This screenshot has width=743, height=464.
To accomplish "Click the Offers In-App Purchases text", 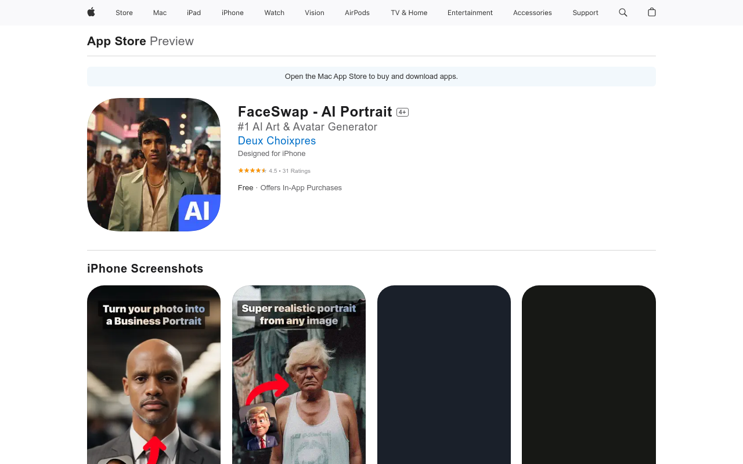I will pos(301,188).
